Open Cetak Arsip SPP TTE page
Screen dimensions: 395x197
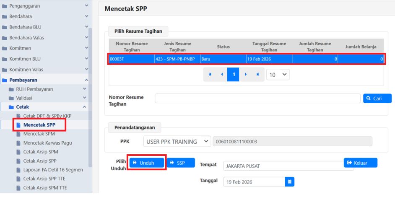point(45,179)
